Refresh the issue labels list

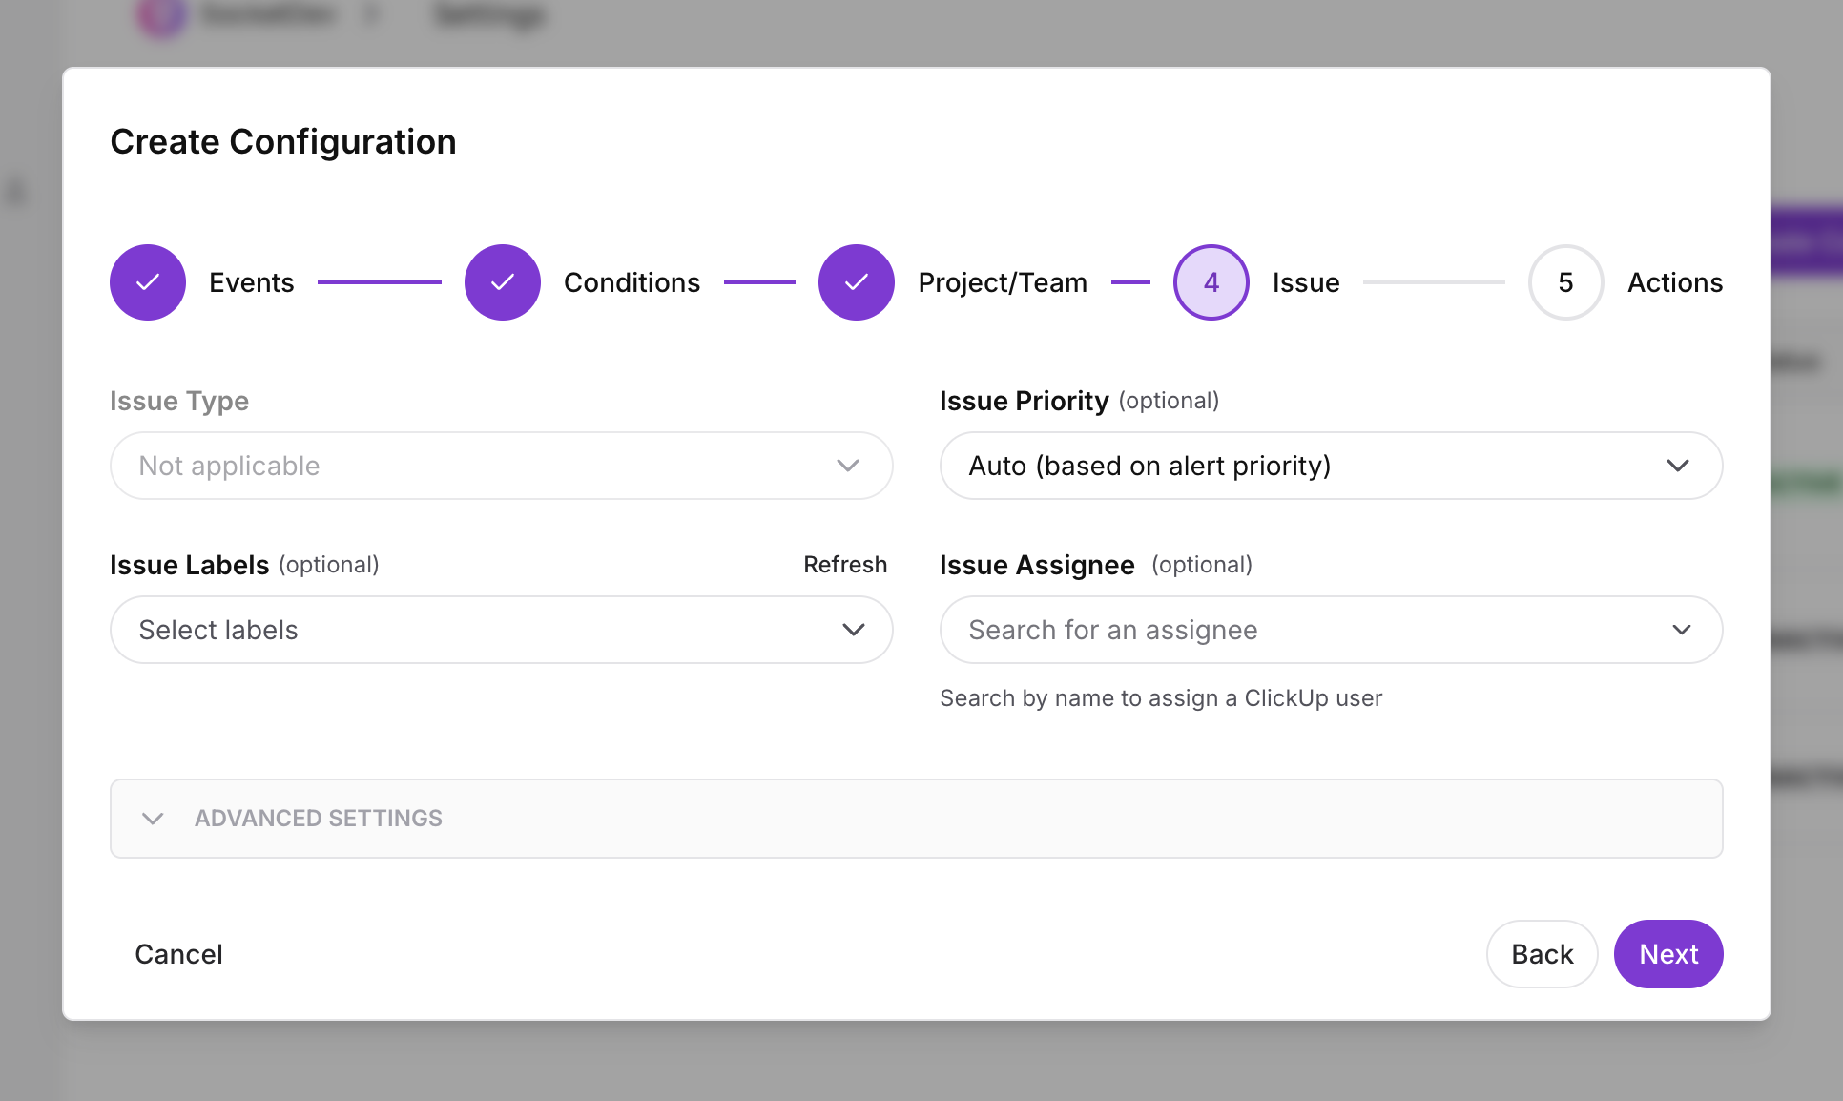pos(845,565)
